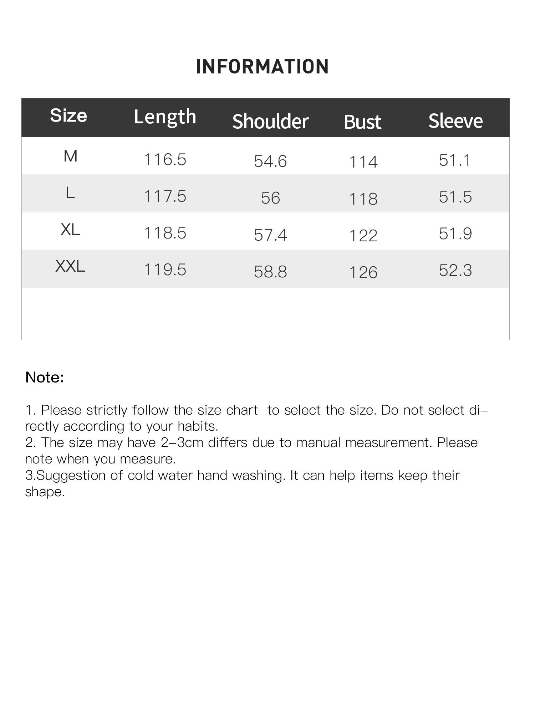Select the Size column header
535x713 pixels.
(x=68, y=116)
